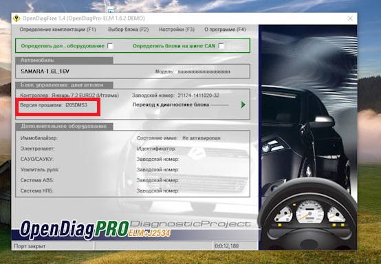Click controller text 'Январь 7.2 EURO2 (Итэлма)'
381x264 pixels.
85,96
